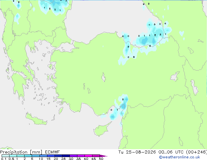Select the 2–5 mm legend color swatch
The width and height of the screenshot is (207, 160).
tap(28, 156)
